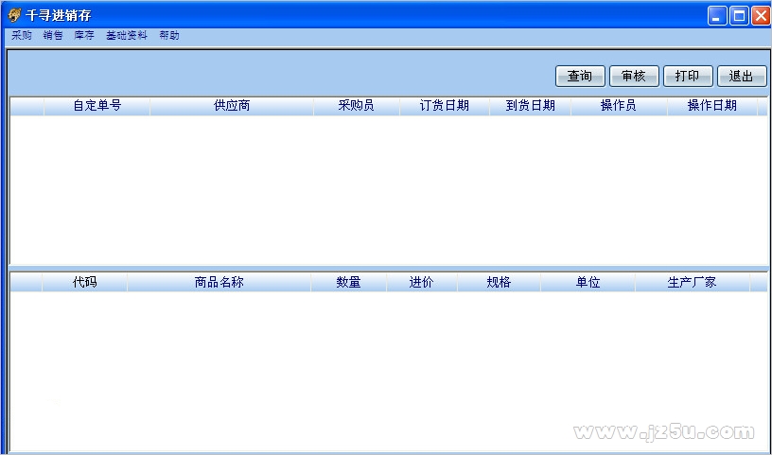The height and width of the screenshot is (455, 772).
Task: Click the 审核 button
Action: pos(634,77)
